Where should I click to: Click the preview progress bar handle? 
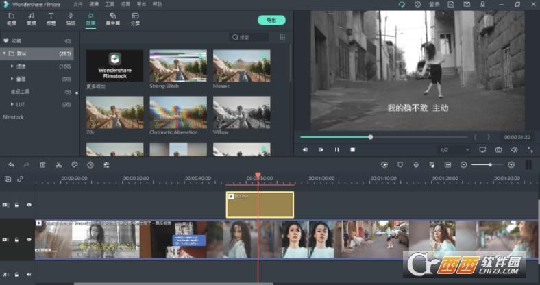(371, 137)
